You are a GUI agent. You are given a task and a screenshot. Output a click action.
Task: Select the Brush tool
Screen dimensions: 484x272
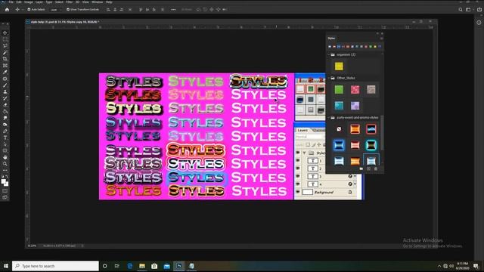click(5, 85)
